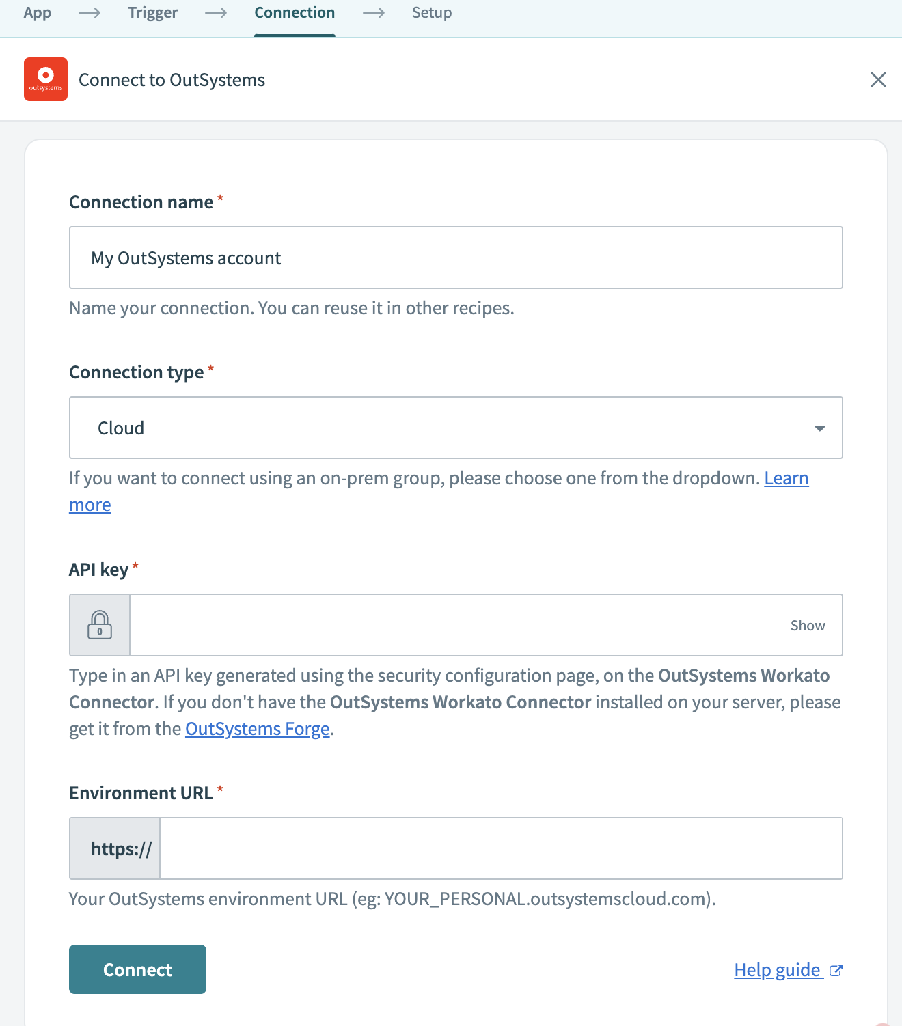Screen dimensions: 902x1026
Task: Open the Help guide link
Action: pos(777,970)
